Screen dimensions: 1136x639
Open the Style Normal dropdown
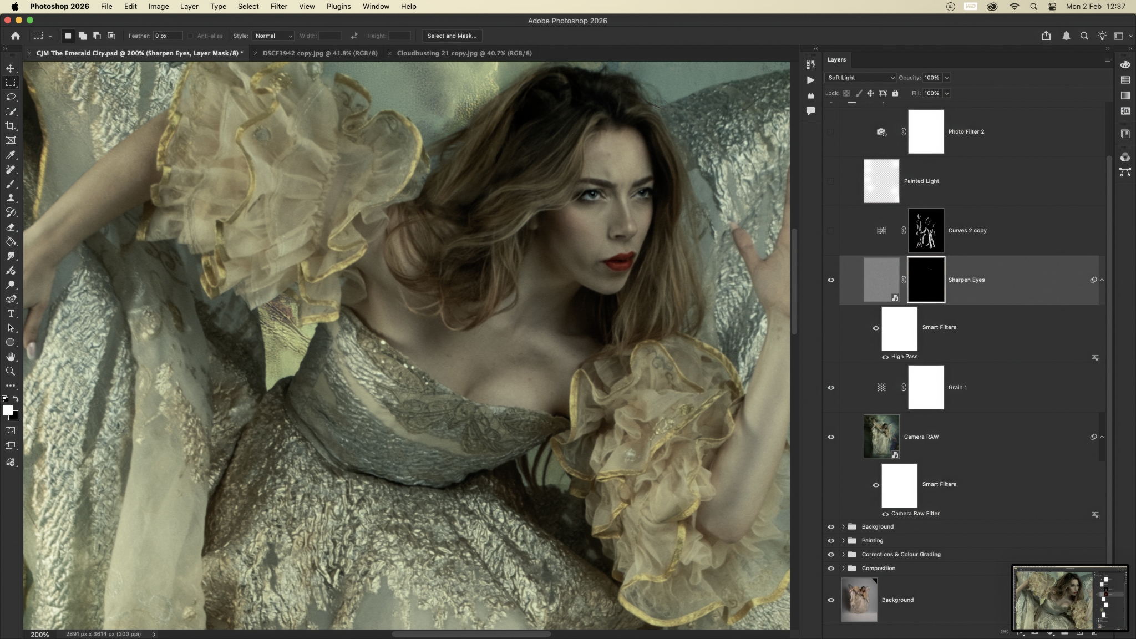point(273,35)
